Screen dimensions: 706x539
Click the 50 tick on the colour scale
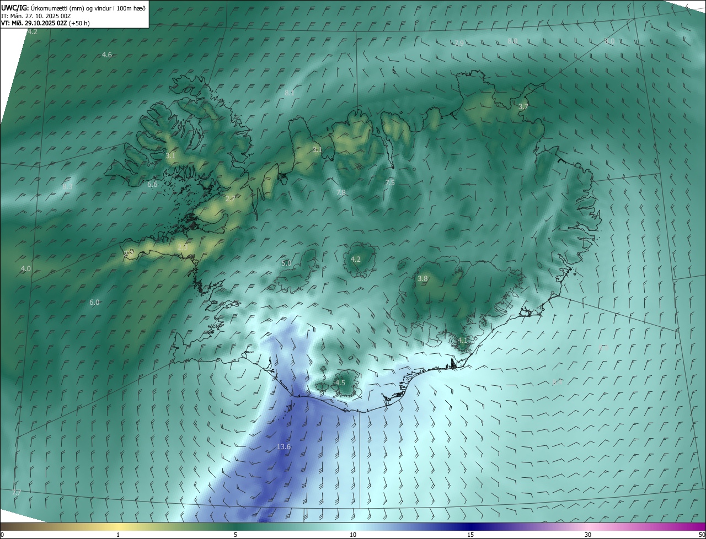[702, 535]
